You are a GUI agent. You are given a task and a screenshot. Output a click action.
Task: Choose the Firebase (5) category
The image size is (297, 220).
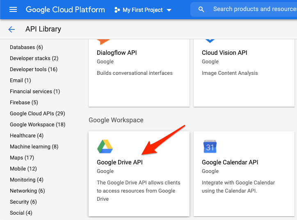click(x=24, y=103)
